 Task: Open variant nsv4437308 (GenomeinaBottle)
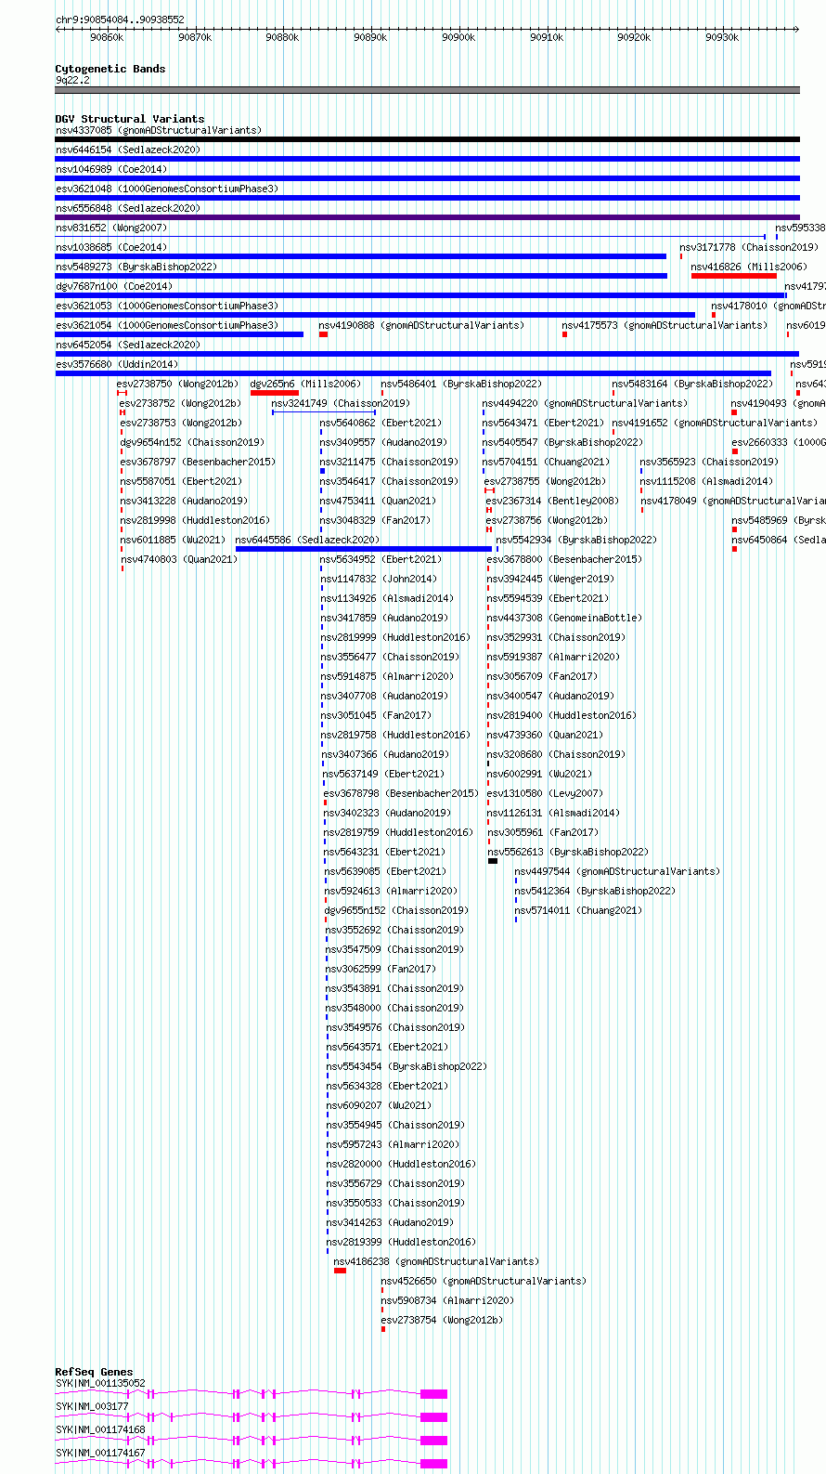point(564,618)
